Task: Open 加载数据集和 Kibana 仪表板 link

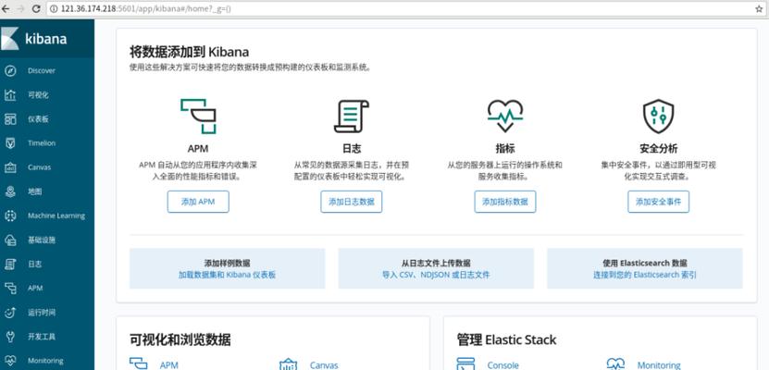Action: click(x=227, y=275)
